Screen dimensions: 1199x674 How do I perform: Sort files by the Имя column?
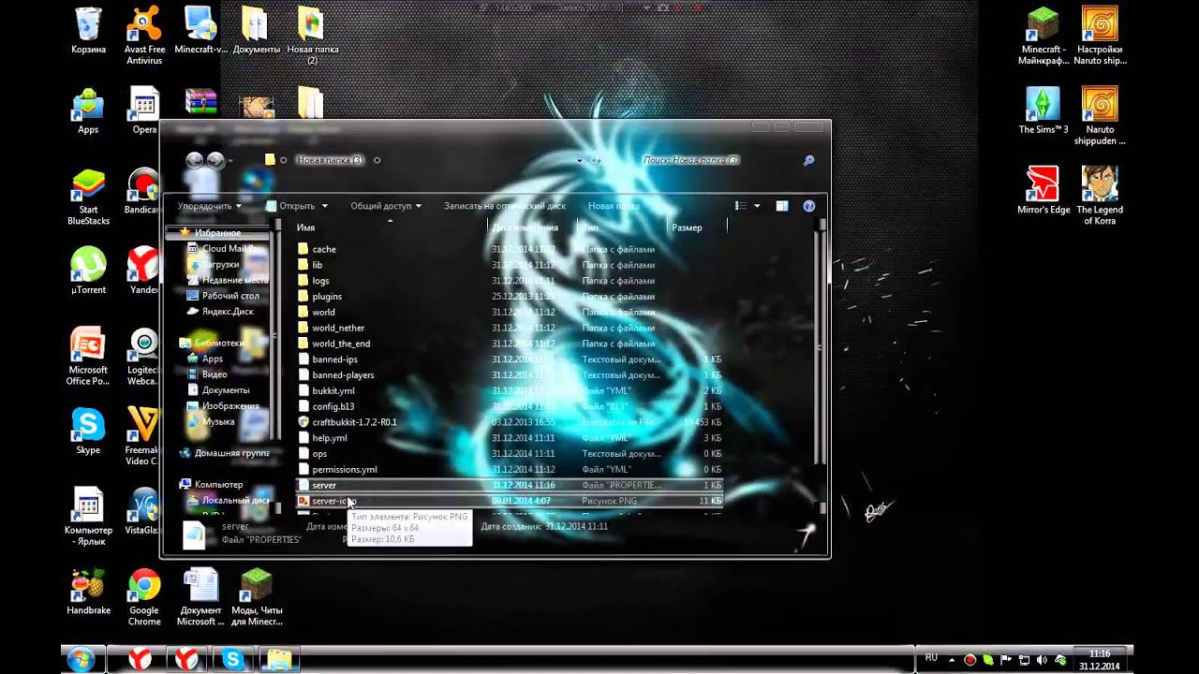[x=391, y=227]
